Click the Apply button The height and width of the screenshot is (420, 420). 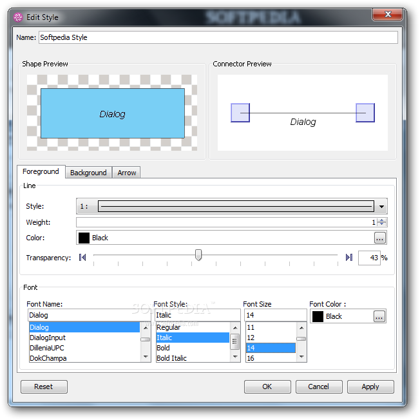coord(370,387)
